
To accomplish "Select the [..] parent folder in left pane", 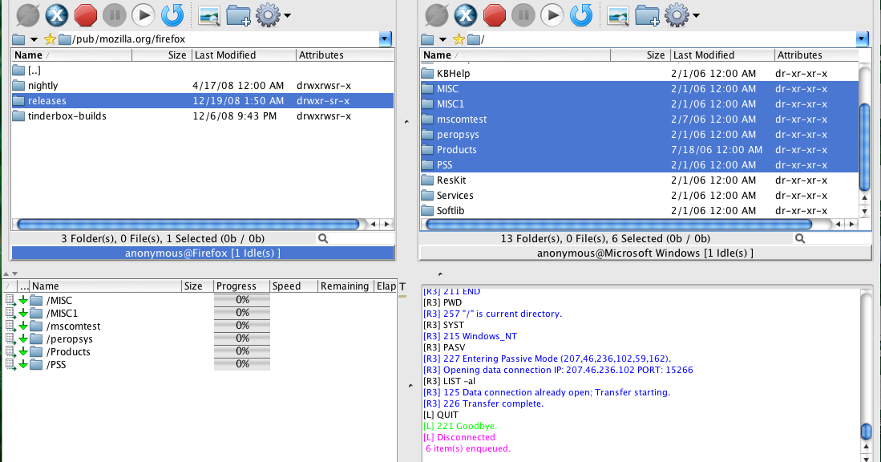I will (x=202, y=71).
